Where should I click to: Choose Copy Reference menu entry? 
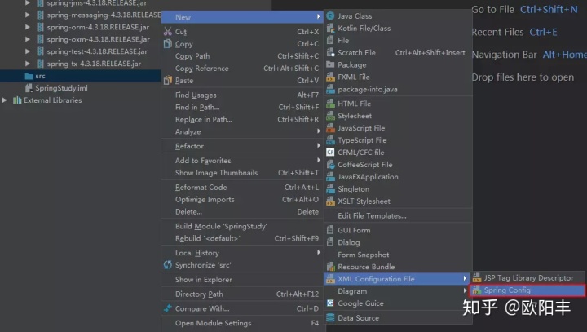click(x=242, y=69)
